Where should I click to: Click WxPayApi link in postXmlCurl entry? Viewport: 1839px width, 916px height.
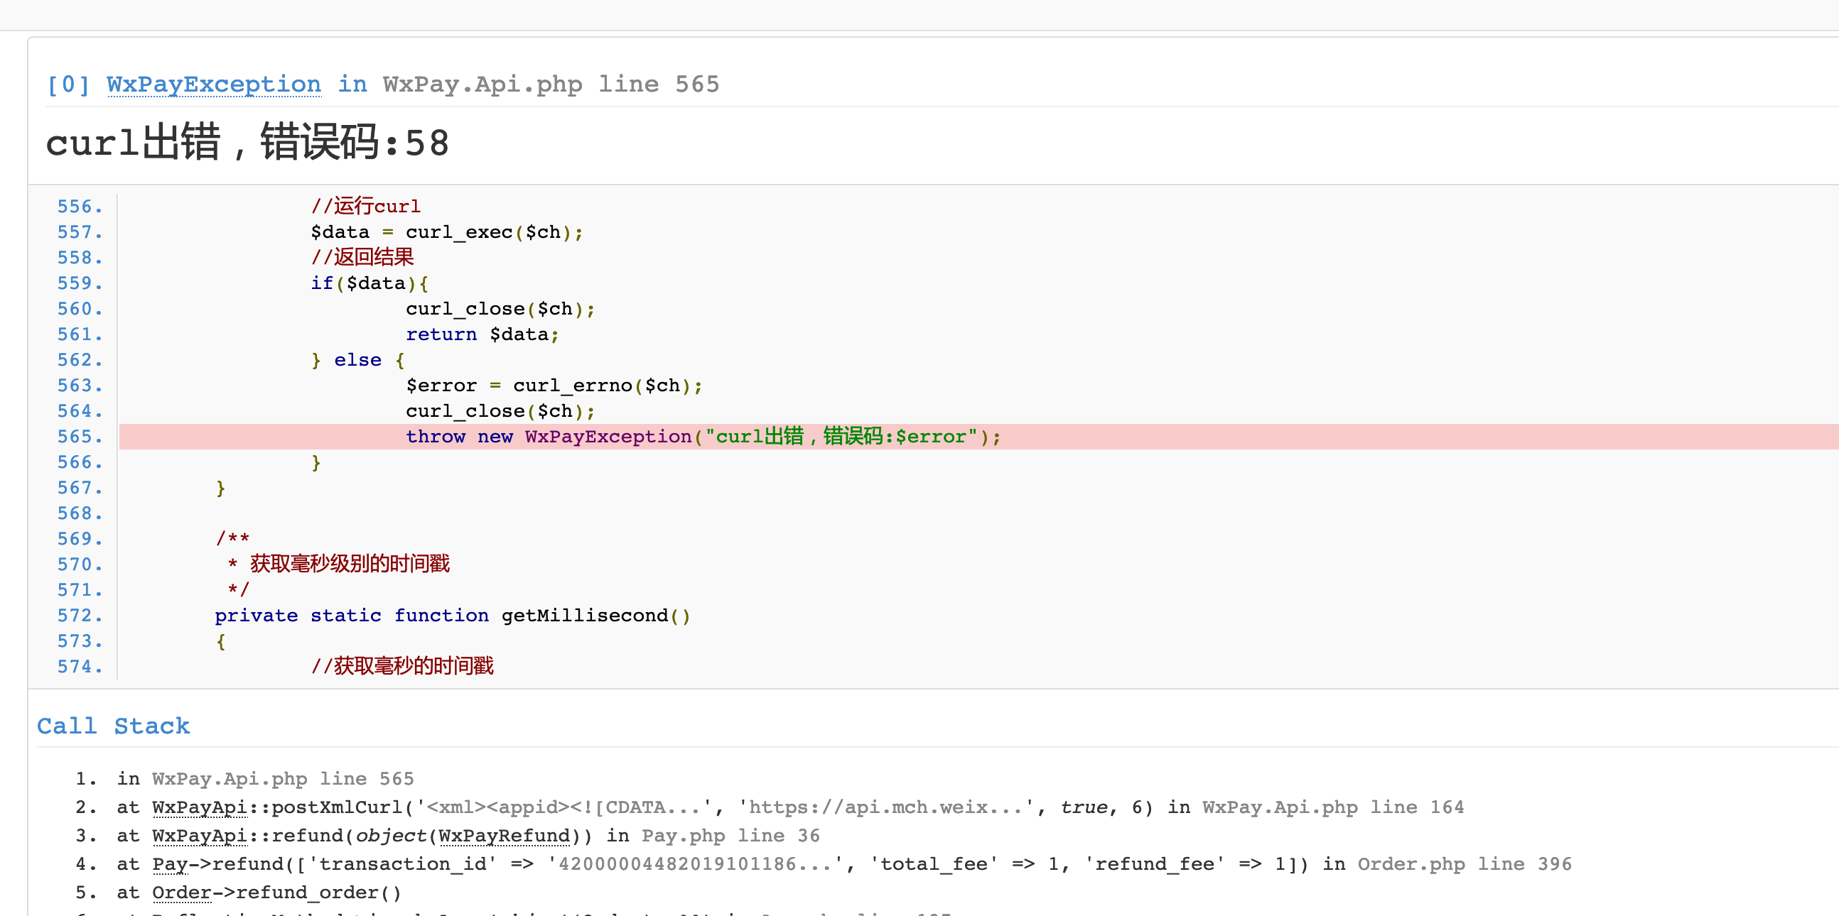(x=199, y=807)
